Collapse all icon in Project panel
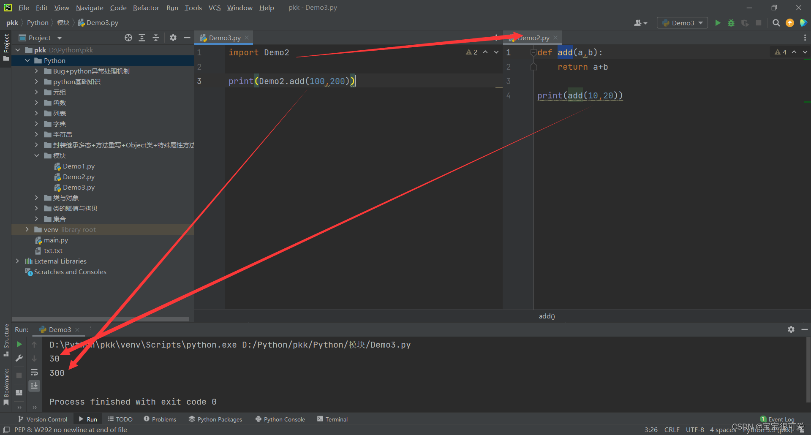 (x=156, y=38)
